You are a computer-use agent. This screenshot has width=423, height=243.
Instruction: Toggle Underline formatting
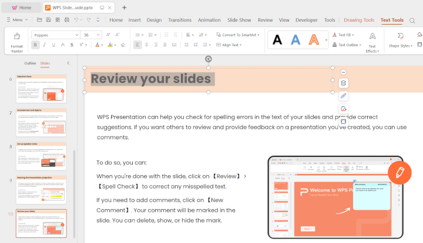click(x=53, y=45)
